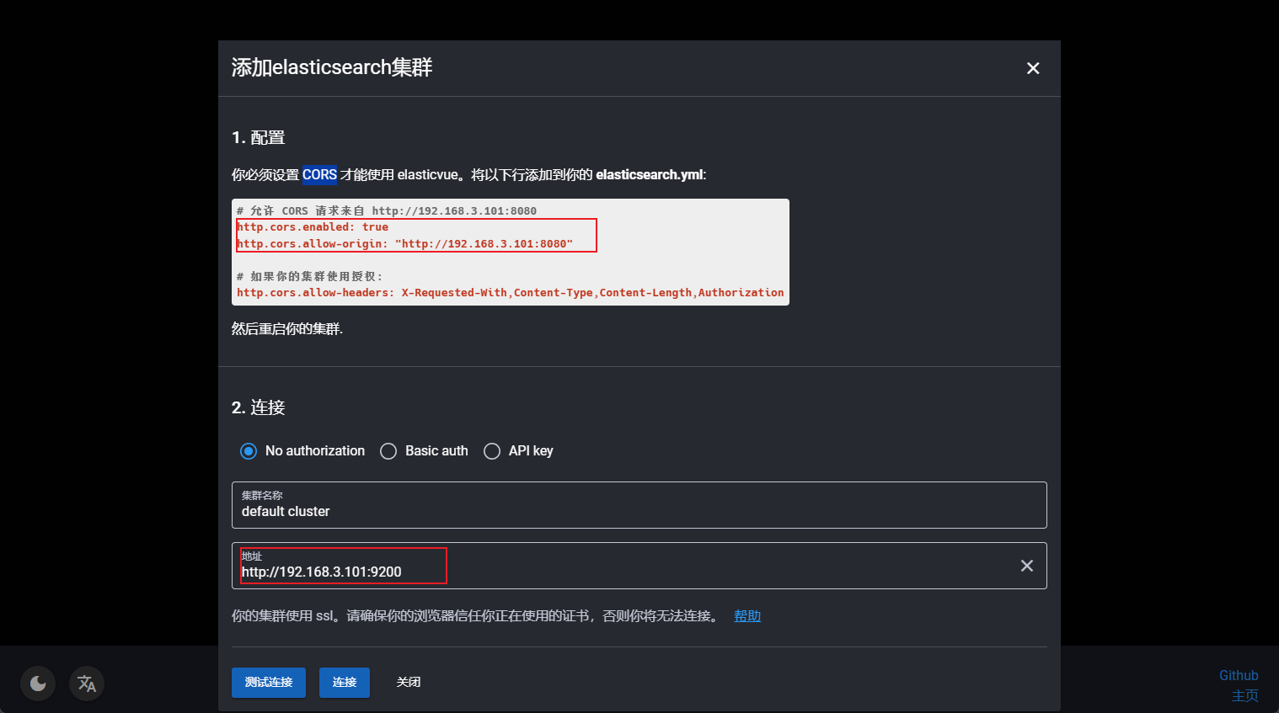Click the 2. 连接 section heading

click(x=259, y=408)
